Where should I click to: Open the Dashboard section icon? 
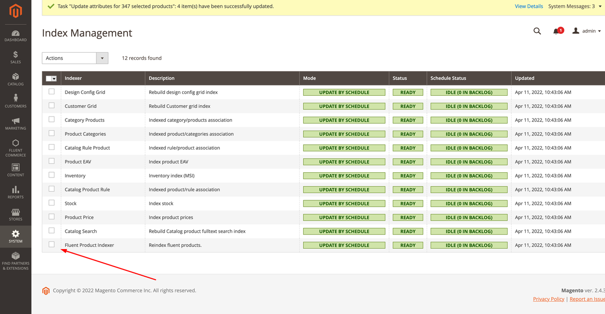tap(16, 33)
